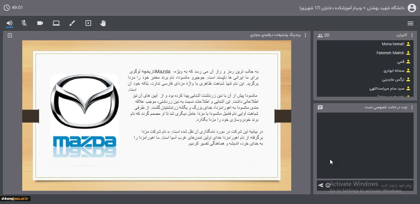Click the presentation panel play icon at left
420x204 pixels.
tap(10, 35)
